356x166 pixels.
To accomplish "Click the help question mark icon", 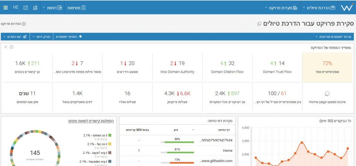I will [26, 8].
